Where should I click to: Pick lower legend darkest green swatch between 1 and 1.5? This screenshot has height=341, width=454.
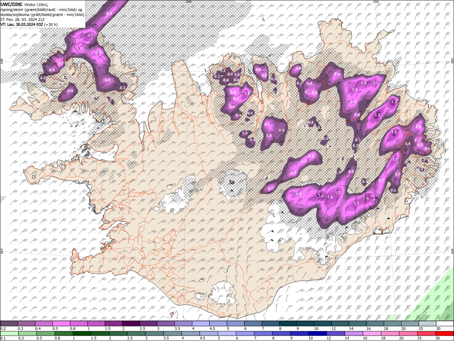(82, 334)
